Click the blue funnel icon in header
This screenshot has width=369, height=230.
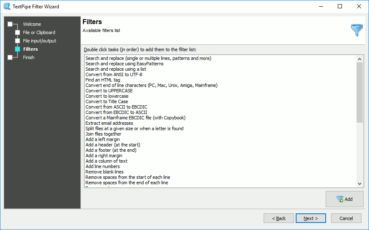click(357, 30)
